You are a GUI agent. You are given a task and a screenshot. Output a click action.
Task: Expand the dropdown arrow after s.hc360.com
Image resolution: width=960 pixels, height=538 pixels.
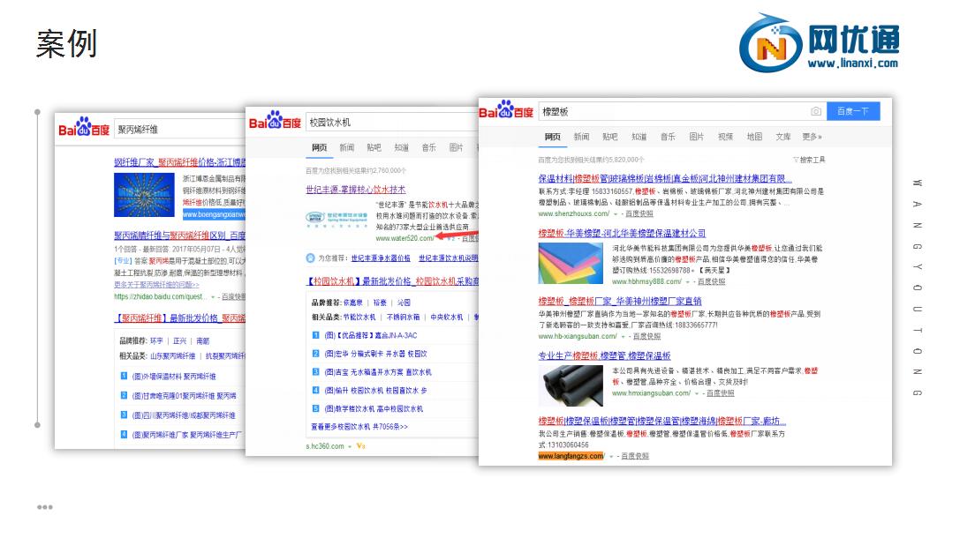point(350,447)
